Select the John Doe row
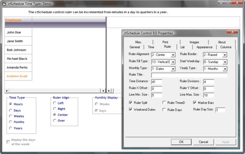The image size is (245, 154). coord(18,32)
